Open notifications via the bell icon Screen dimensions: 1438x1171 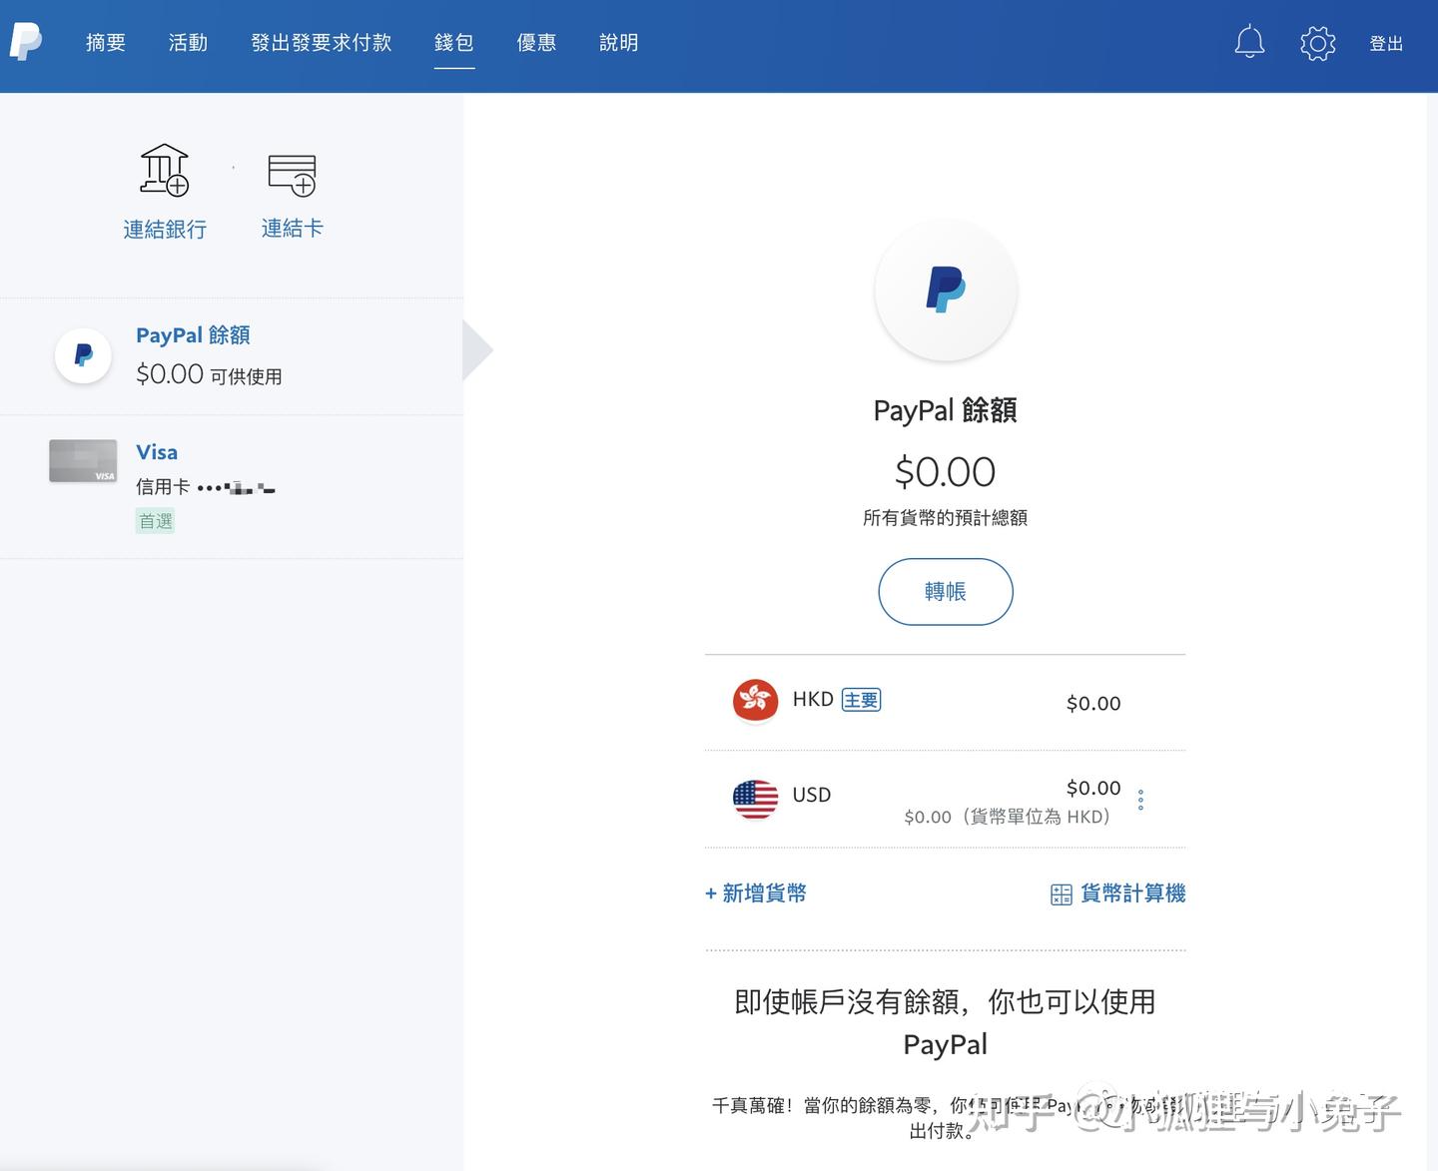point(1248,42)
